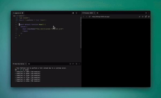This screenshot has width=161, height=98.
Task: Expand the preview to fullscreen
Action: coord(140,17)
